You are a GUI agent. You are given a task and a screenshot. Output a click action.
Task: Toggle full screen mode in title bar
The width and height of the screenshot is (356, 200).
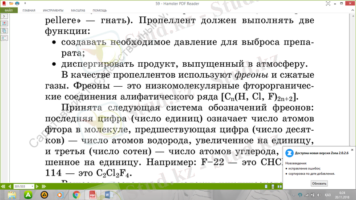tap(328, 4)
